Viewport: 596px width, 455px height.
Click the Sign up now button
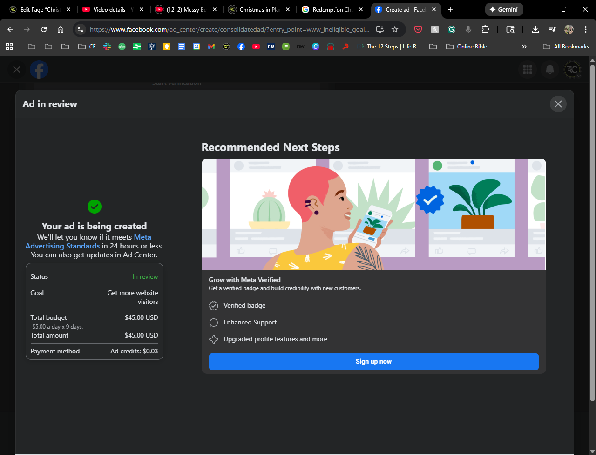[373, 362]
